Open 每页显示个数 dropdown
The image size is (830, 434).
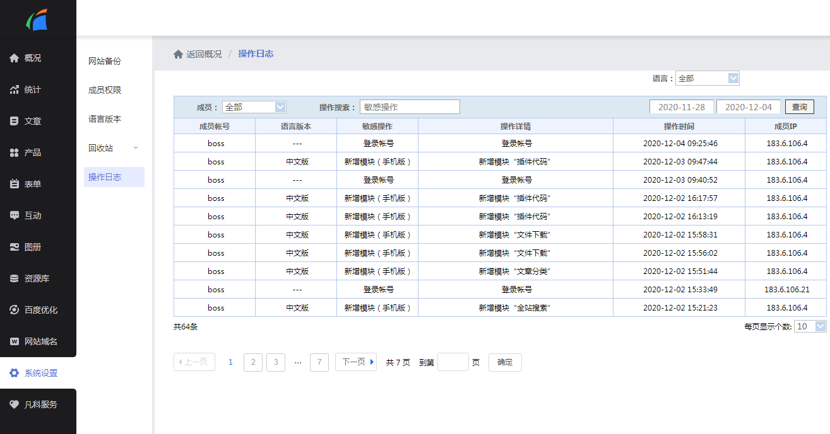(810, 326)
